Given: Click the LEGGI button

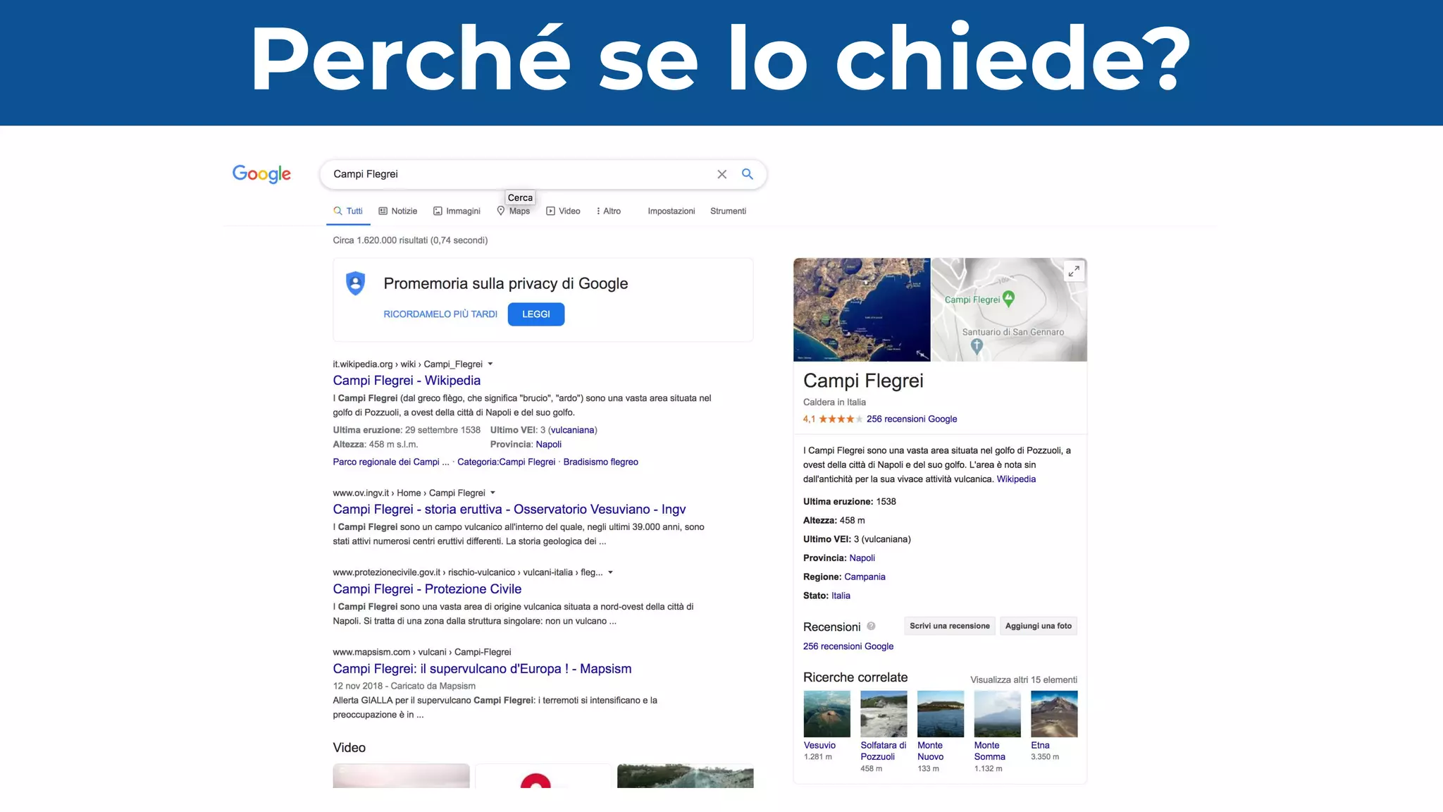Looking at the screenshot, I should [x=536, y=314].
